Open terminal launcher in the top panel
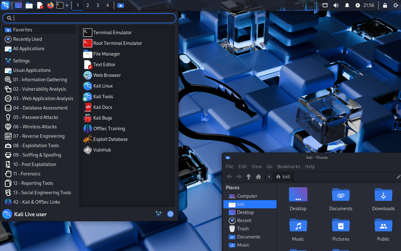This screenshot has width=401, height=251. [60, 5]
